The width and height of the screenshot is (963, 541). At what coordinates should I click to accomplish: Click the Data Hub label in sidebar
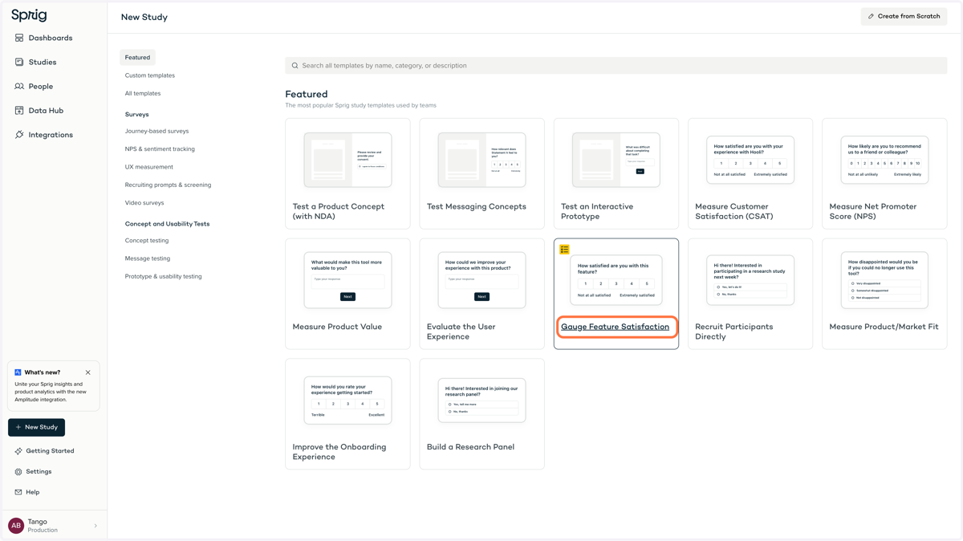[46, 110]
